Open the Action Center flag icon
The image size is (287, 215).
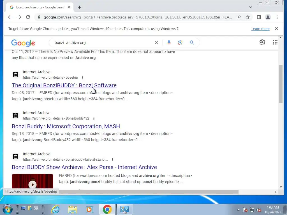pos(245,210)
